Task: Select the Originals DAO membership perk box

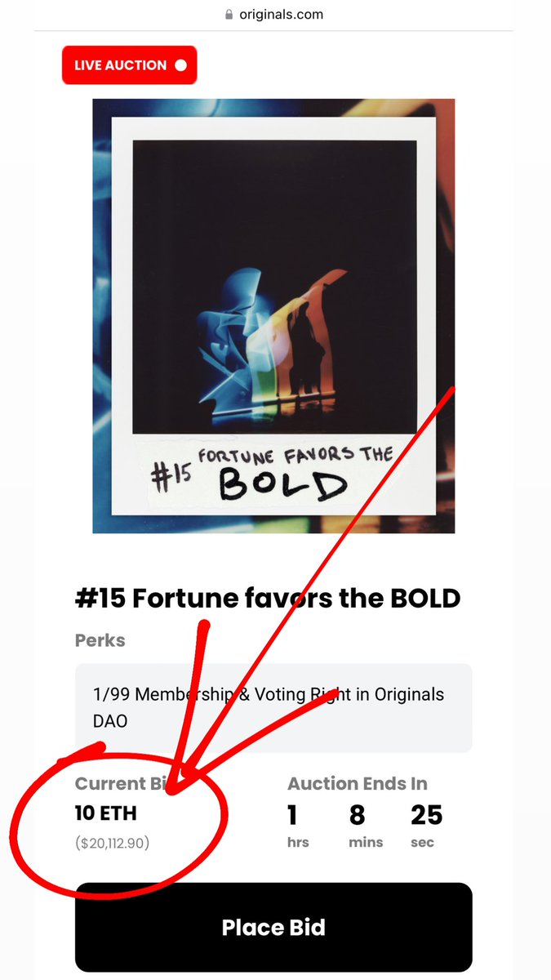Action: (273, 708)
